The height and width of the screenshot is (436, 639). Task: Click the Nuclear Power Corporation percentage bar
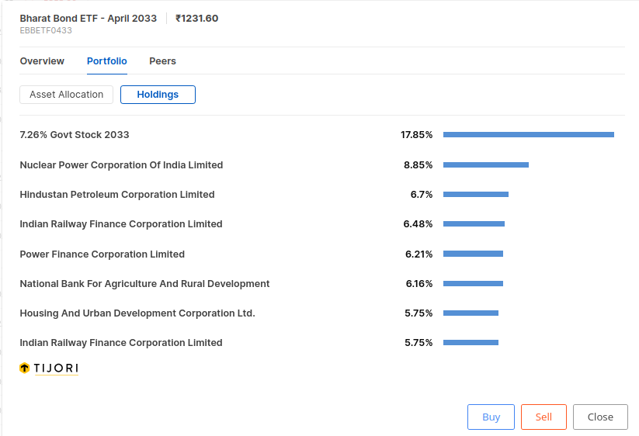[x=486, y=165]
